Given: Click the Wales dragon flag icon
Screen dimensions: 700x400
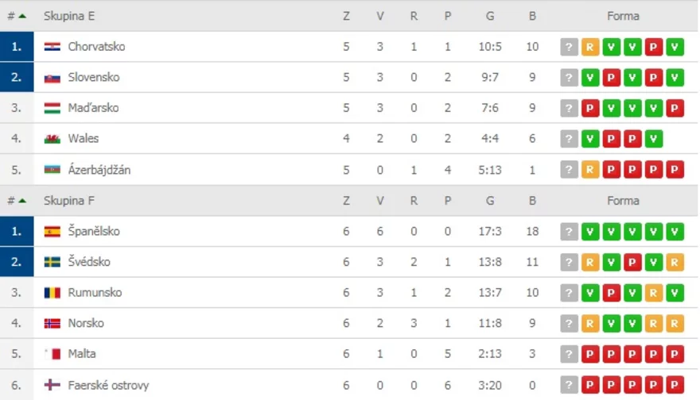Looking at the screenshot, I should pos(52,139).
